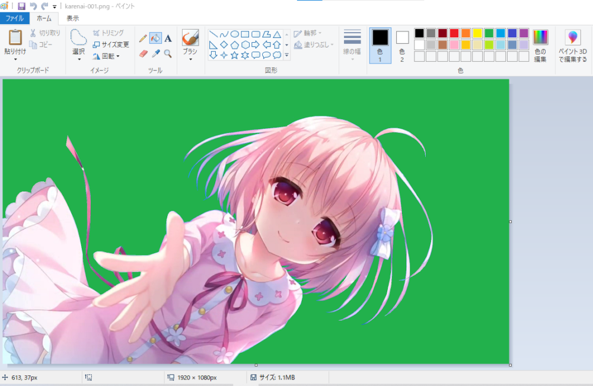
Task: Pick the Rectangle shape
Action: pyautogui.click(x=245, y=34)
